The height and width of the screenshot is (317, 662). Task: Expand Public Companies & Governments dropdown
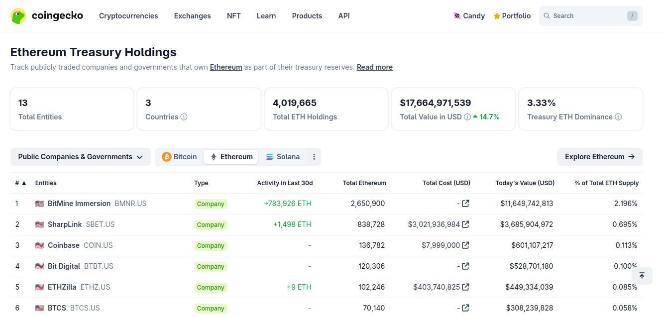(x=81, y=157)
